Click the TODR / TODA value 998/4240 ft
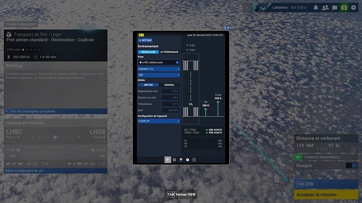Screen dimensions: 362x203 point(216,132)
